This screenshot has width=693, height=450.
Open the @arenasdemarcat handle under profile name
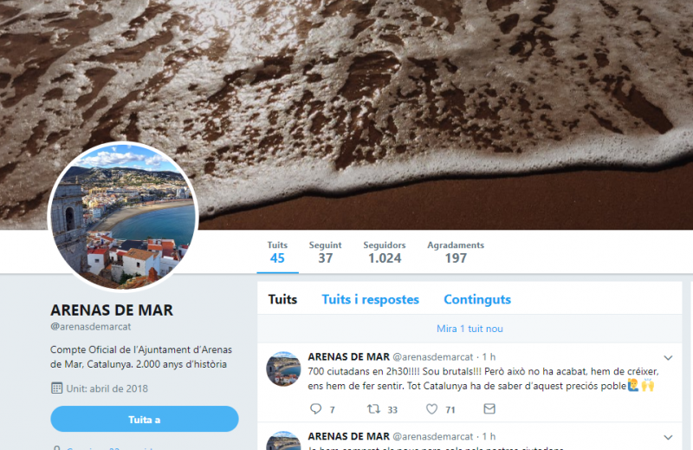(x=91, y=327)
